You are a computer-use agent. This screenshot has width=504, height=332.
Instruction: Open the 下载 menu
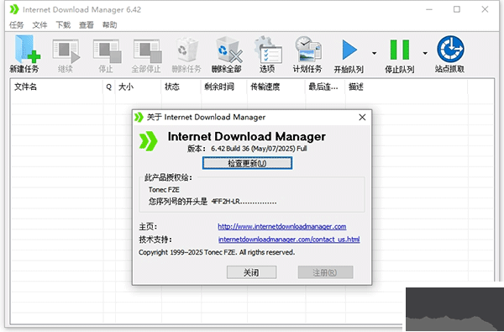[x=63, y=24]
